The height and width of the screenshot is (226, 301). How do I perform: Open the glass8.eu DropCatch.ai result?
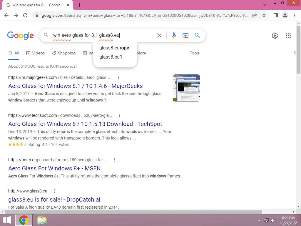(x=54, y=200)
